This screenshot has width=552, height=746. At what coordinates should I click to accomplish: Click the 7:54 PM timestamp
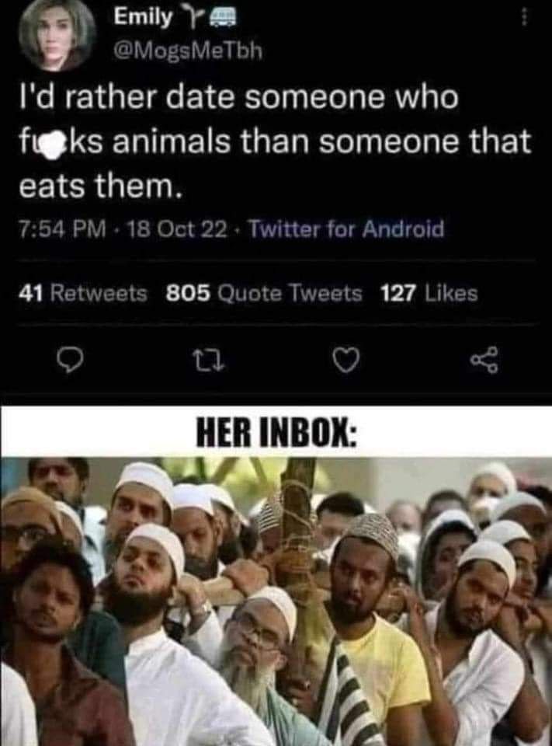[x=62, y=230]
